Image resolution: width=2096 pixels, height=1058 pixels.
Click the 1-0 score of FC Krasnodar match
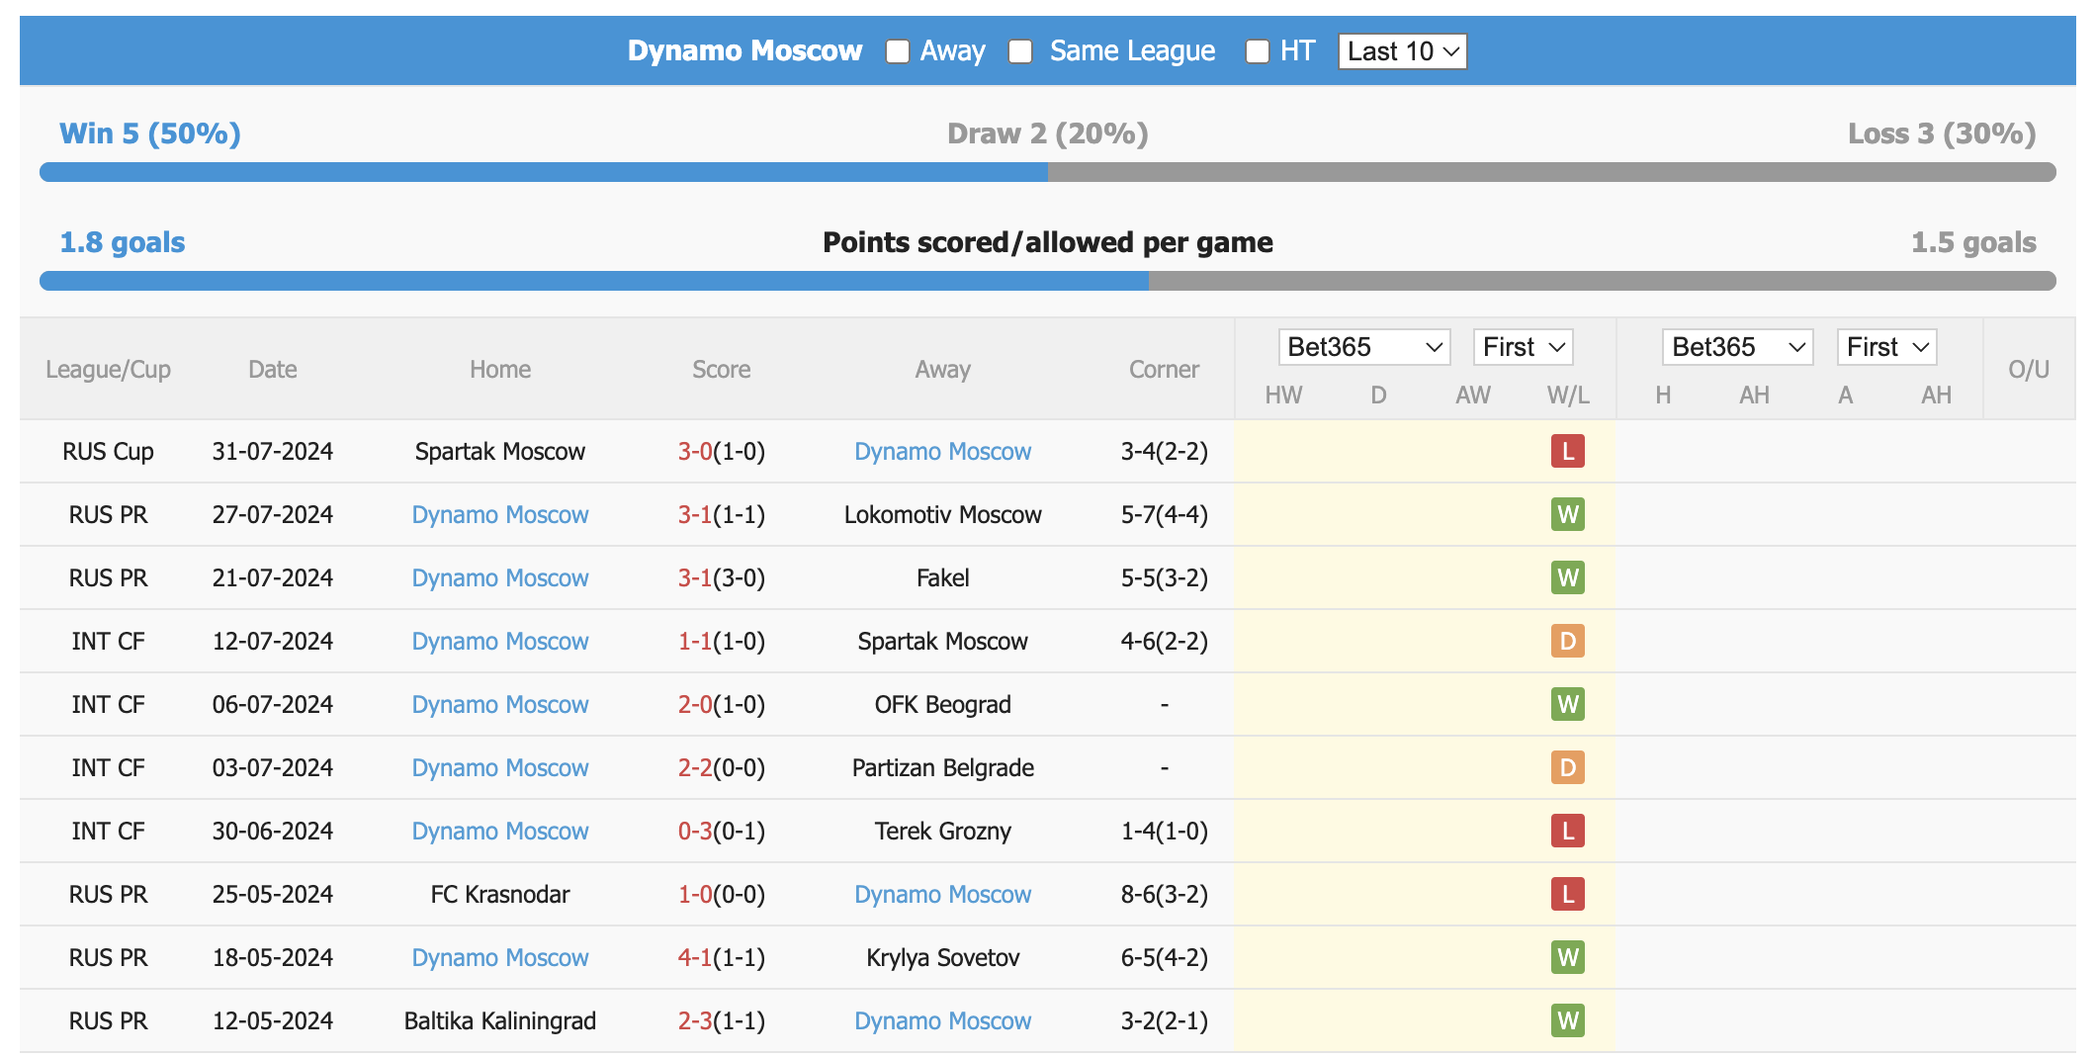[x=695, y=895]
